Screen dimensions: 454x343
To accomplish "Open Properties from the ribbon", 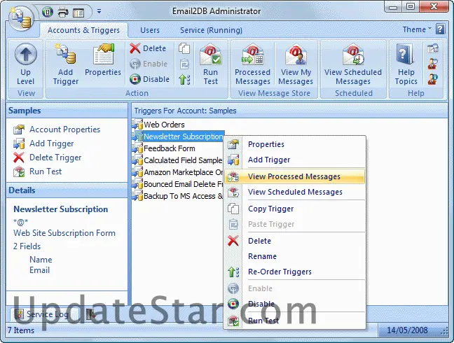I will [x=103, y=60].
